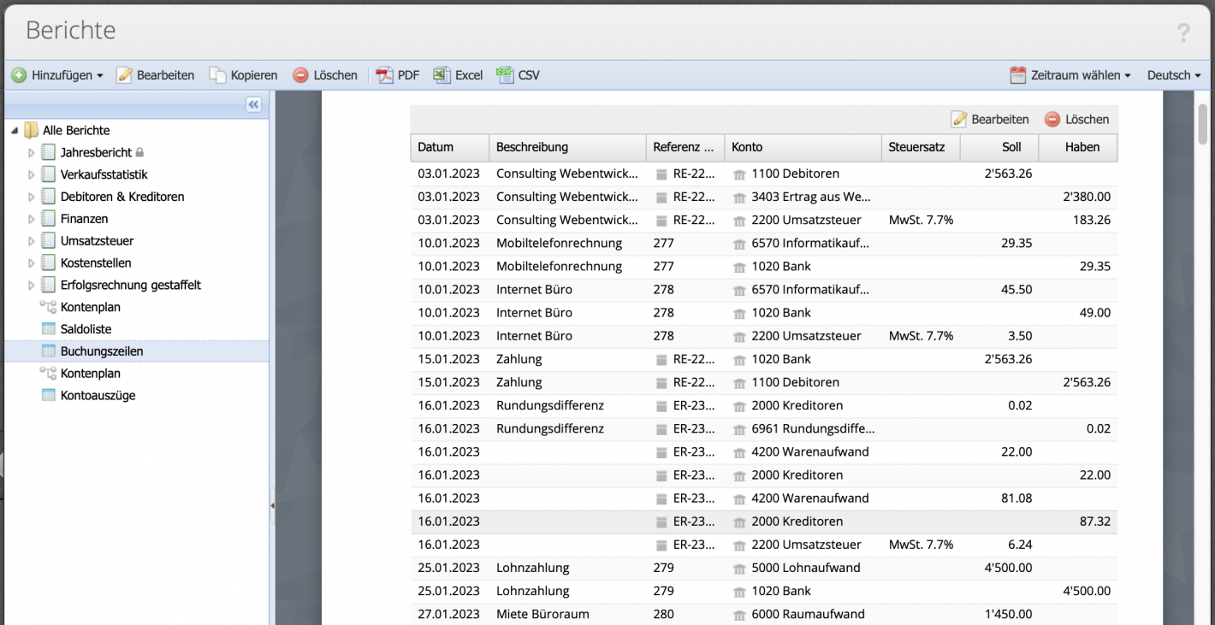Open help via the question mark icon
This screenshot has width=1215, height=625.
(x=1183, y=32)
